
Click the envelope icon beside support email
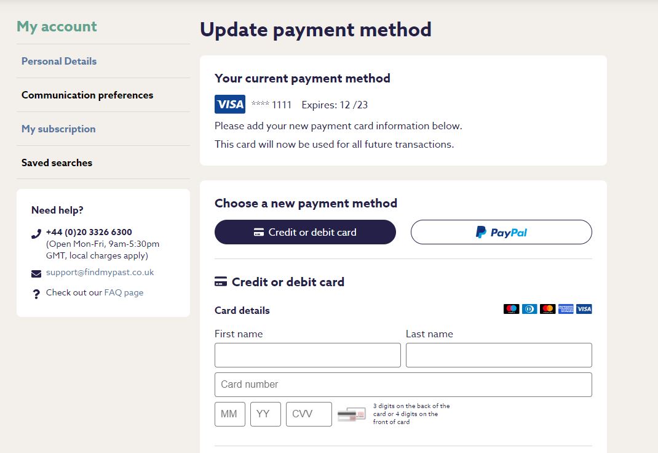pyautogui.click(x=36, y=273)
